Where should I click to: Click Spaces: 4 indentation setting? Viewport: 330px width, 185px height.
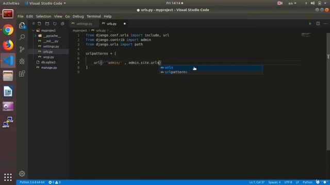pyautogui.click(x=274, y=182)
